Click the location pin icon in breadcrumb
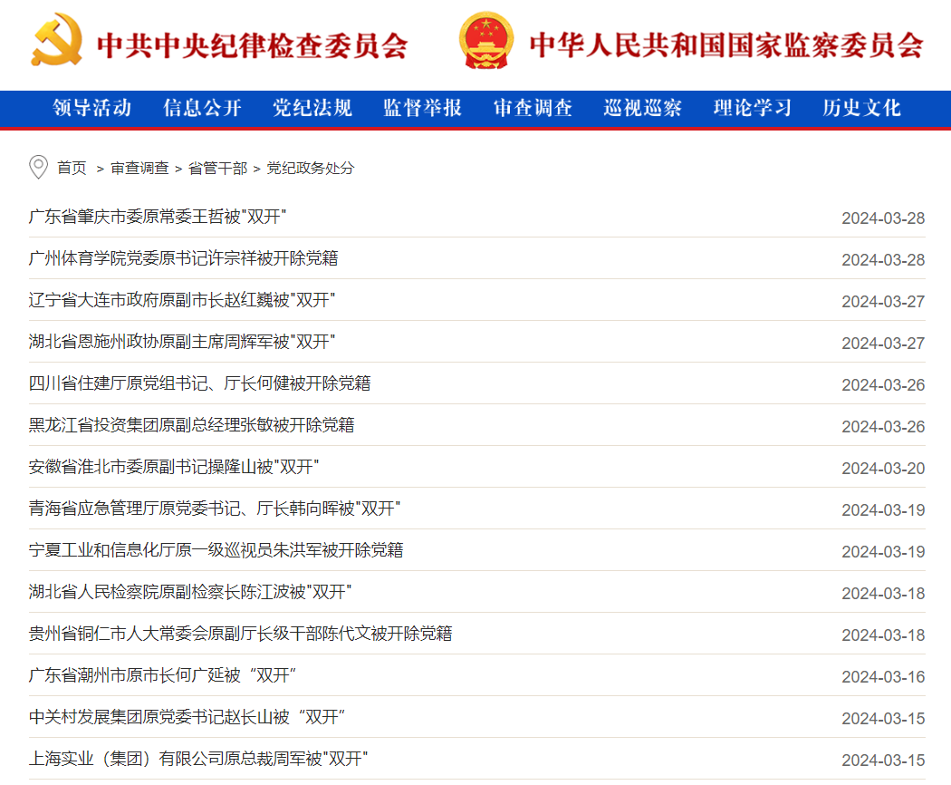 [x=38, y=168]
